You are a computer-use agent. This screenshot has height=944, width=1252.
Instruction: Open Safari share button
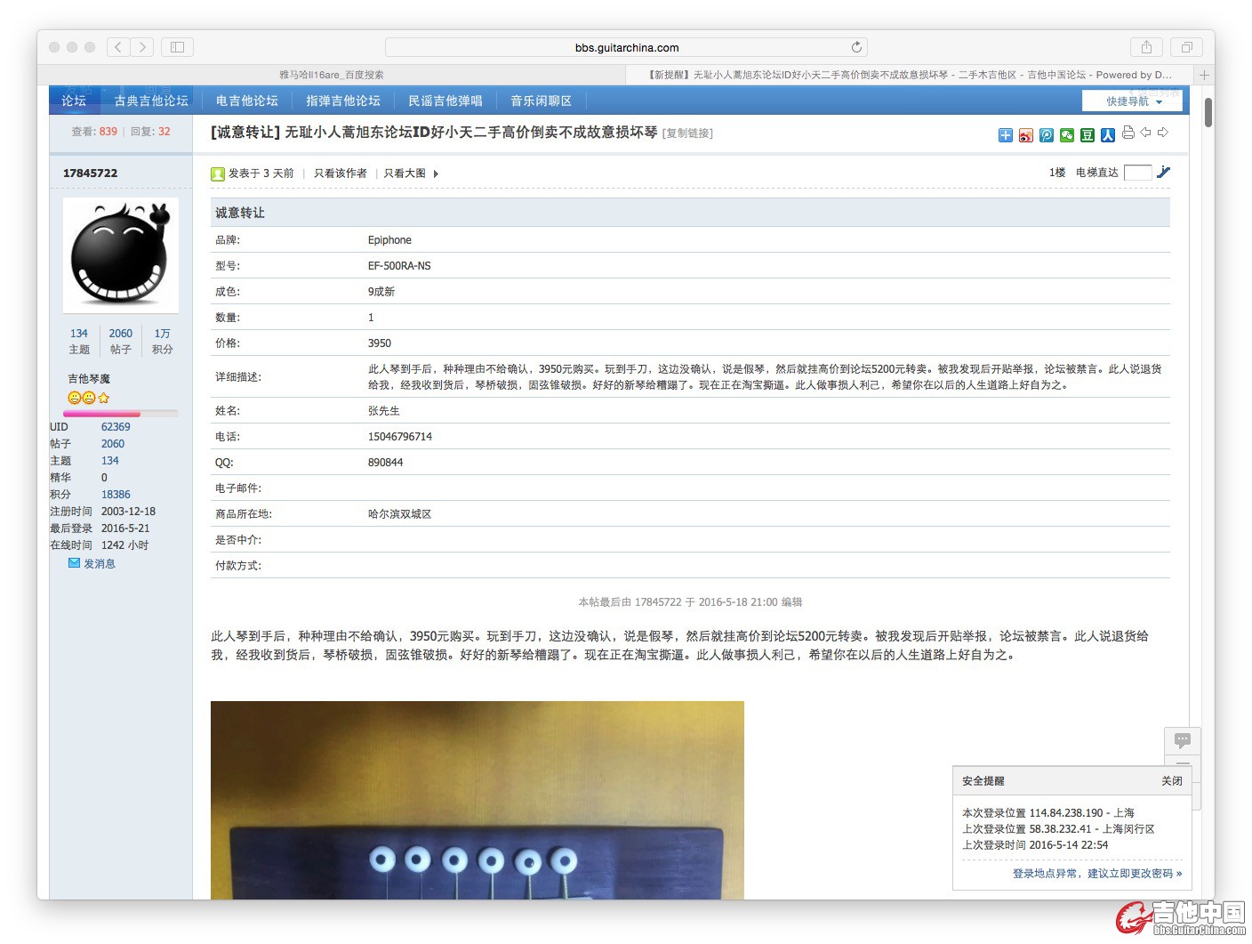(x=1147, y=47)
